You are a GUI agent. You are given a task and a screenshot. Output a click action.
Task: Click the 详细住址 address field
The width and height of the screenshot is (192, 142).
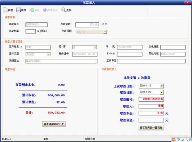point(61,61)
